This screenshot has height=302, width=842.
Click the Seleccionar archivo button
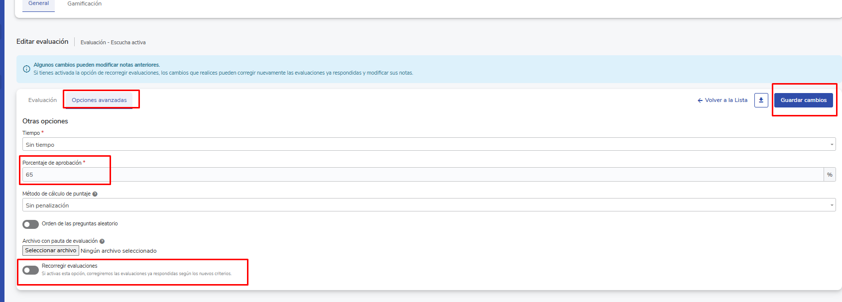[x=51, y=251]
